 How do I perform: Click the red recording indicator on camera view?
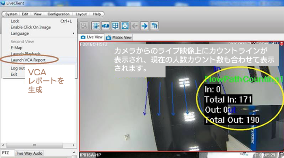point(282,44)
